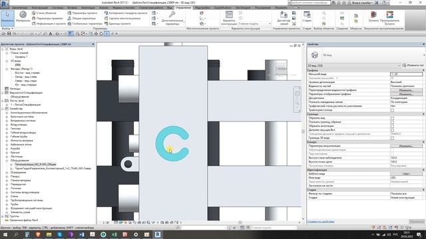The image size is (426, 239).
Task: Toggle the Обрезать аннотации checkbox
Action: [392, 126]
